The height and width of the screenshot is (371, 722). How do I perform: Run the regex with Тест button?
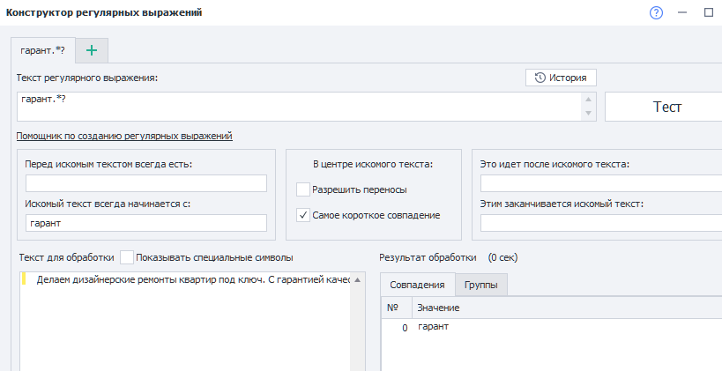tap(666, 107)
